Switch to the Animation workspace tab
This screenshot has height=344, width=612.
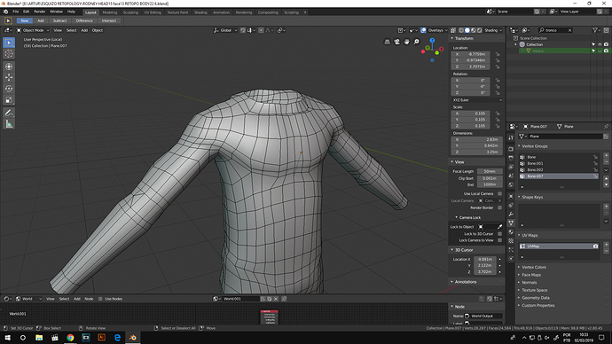click(x=222, y=12)
